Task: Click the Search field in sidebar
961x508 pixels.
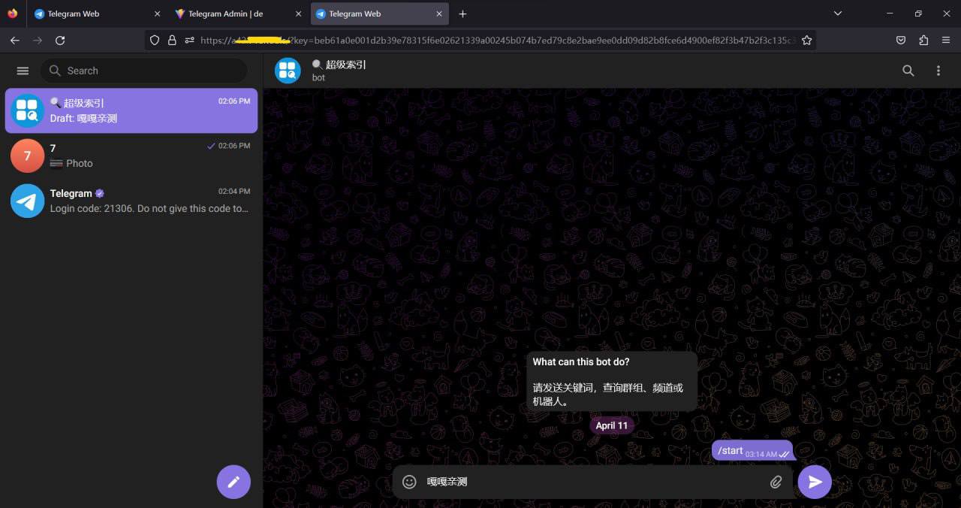Action: (150, 71)
